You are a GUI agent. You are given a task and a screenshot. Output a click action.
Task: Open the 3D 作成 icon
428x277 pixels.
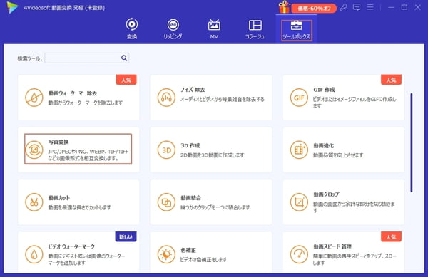tap(166, 150)
